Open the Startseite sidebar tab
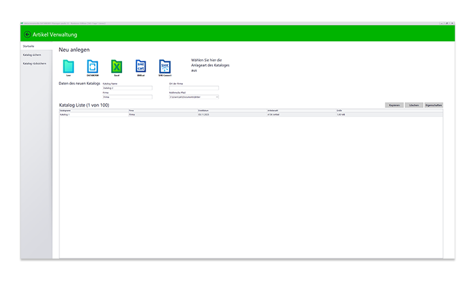476x281 pixels. tap(37, 46)
